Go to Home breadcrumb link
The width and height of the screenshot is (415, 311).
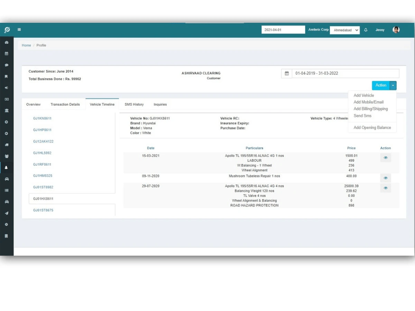point(26,46)
